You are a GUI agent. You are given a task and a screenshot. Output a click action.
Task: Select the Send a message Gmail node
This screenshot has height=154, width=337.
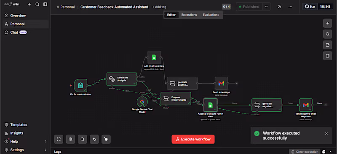pos(221,84)
